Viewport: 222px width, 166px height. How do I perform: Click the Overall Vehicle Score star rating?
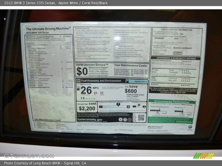[187, 61]
